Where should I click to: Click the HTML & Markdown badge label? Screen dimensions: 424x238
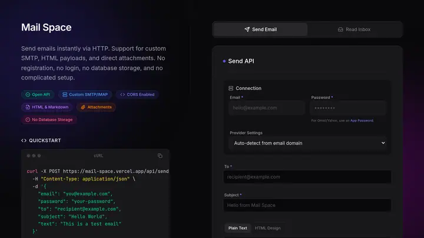click(50, 107)
